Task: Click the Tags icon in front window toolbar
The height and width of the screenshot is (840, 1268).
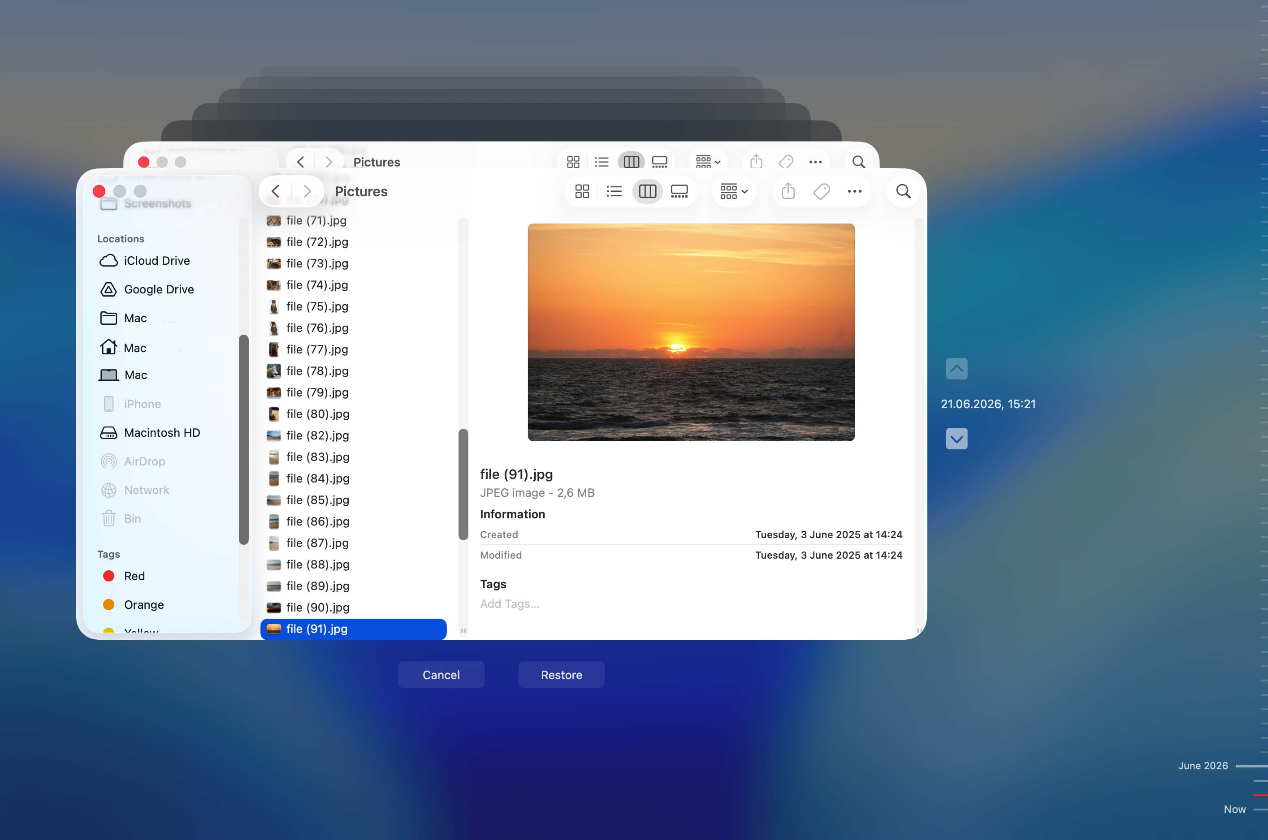Action: pos(821,191)
